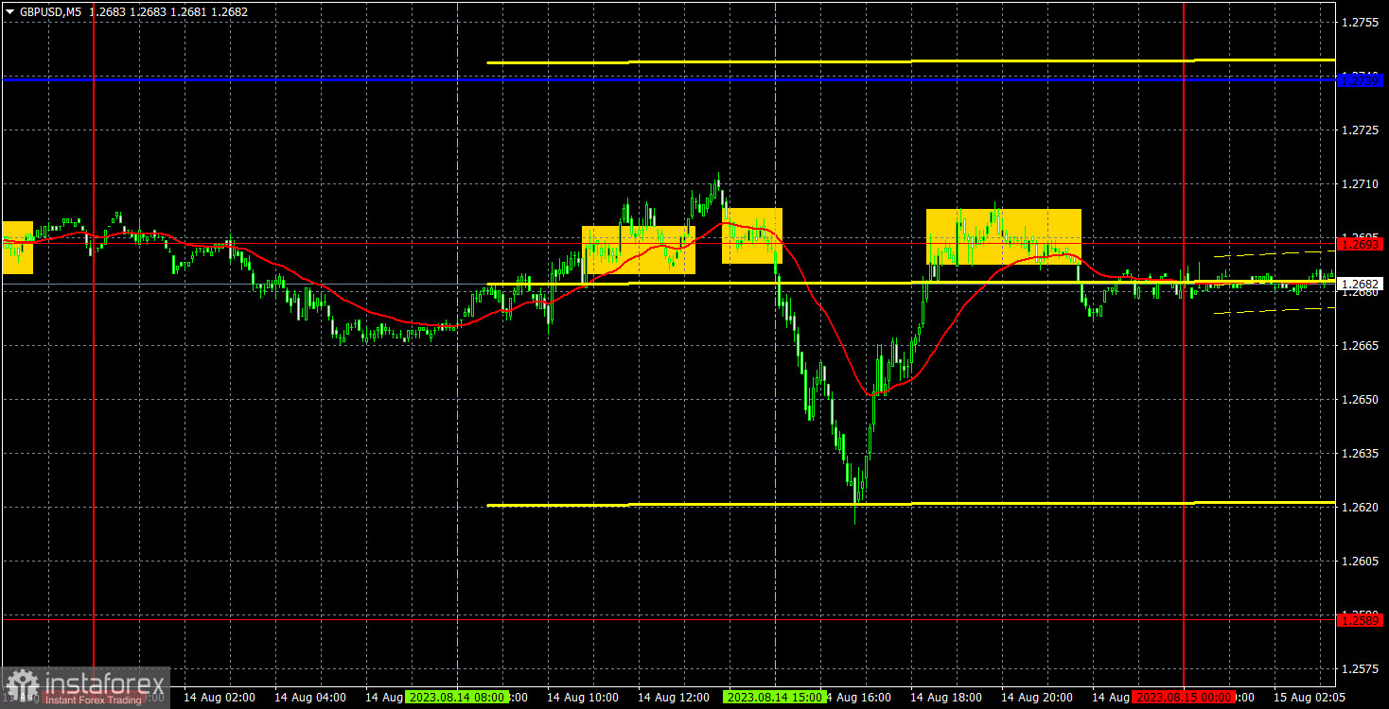The image size is (1389, 709).
Task: Click the 1.2620 price axis label
Action: (x=1362, y=508)
